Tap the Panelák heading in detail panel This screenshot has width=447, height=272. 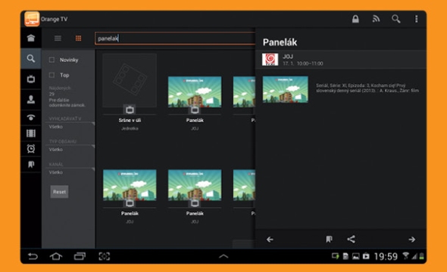pos(280,42)
